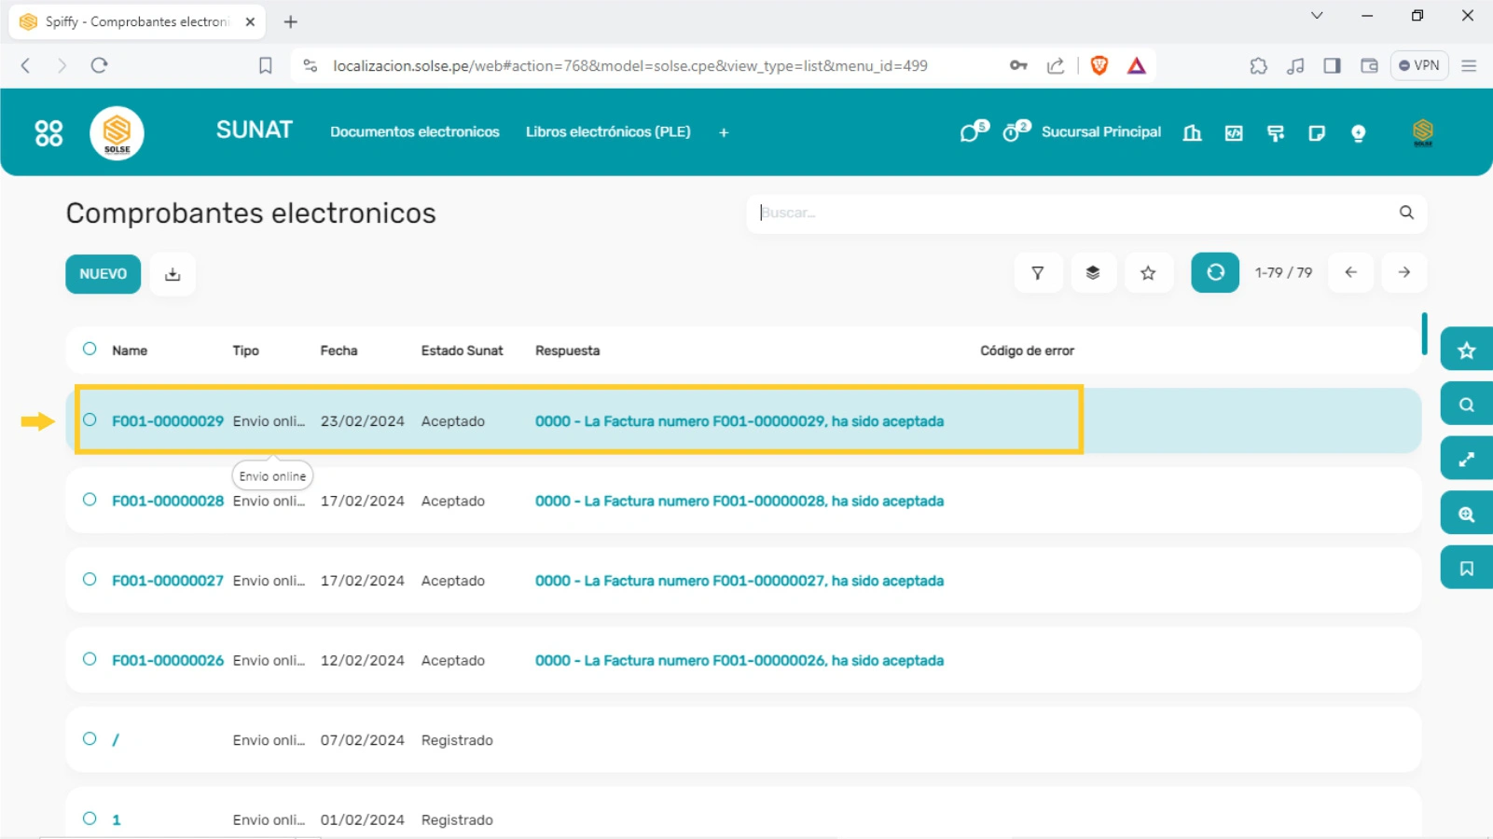Open the chat messages icon in header
This screenshot has width=1493, height=839.
pos(972,132)
